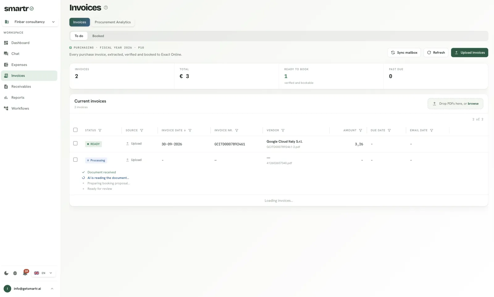Viewport: 494px width, 297px height.
Task: Expand the Finbar consultancy company selector
Action: [x=30, y=22]
